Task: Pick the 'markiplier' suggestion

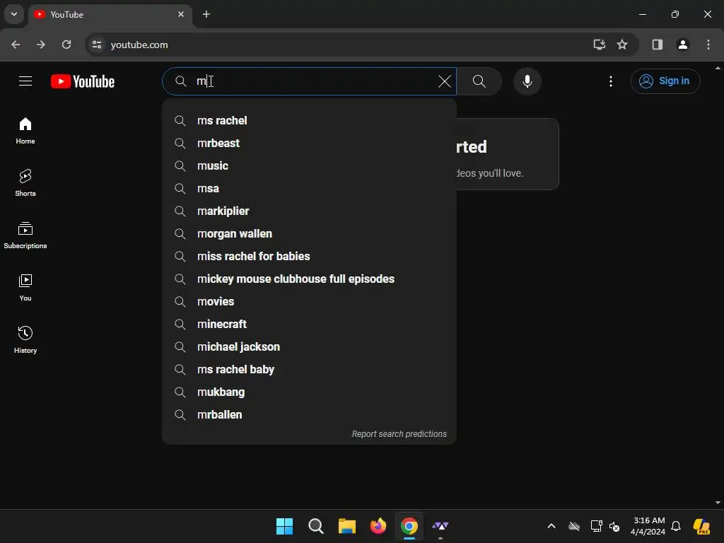Action: coord(309,211)
